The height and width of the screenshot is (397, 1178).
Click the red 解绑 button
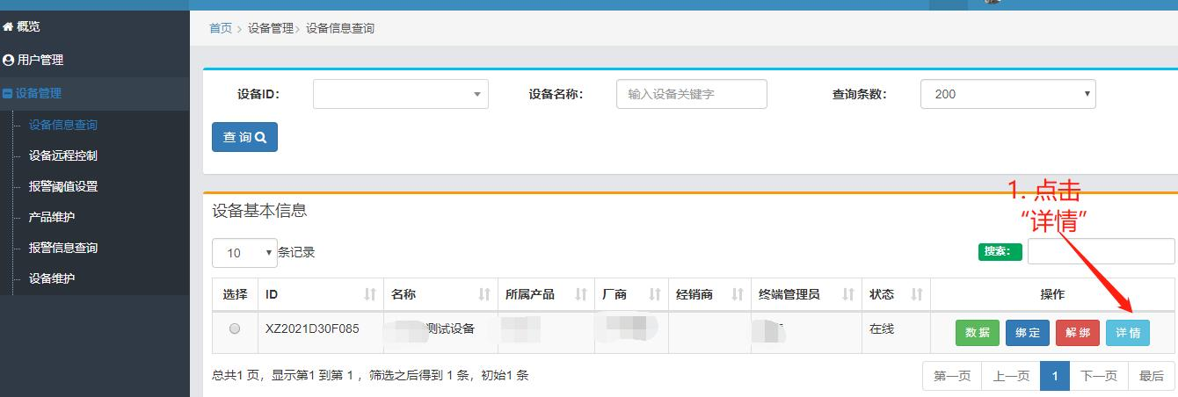pyautogui.click(x=1078, y=333)
